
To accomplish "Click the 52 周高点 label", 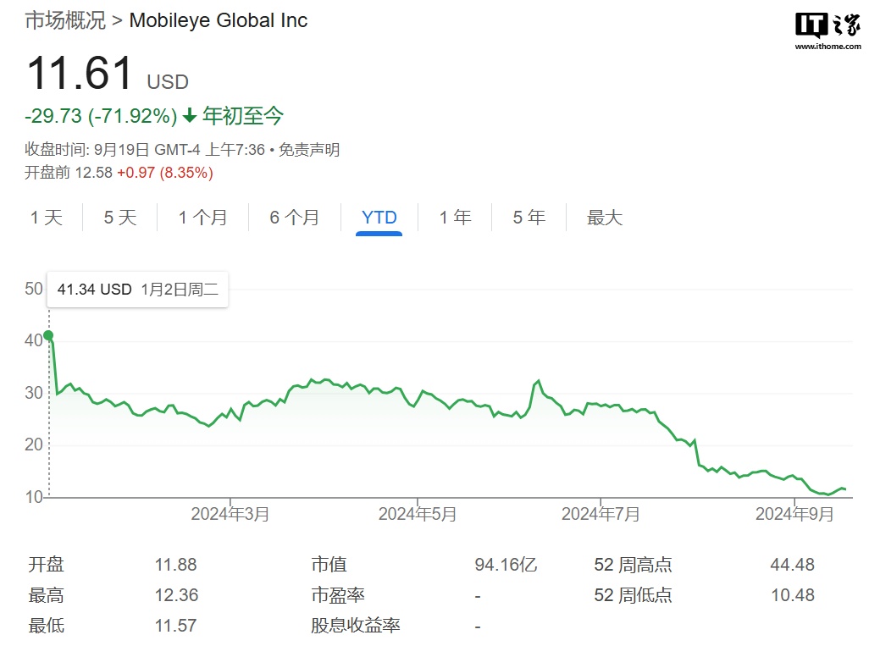I will pyautogui.click(x=633, y=565).
